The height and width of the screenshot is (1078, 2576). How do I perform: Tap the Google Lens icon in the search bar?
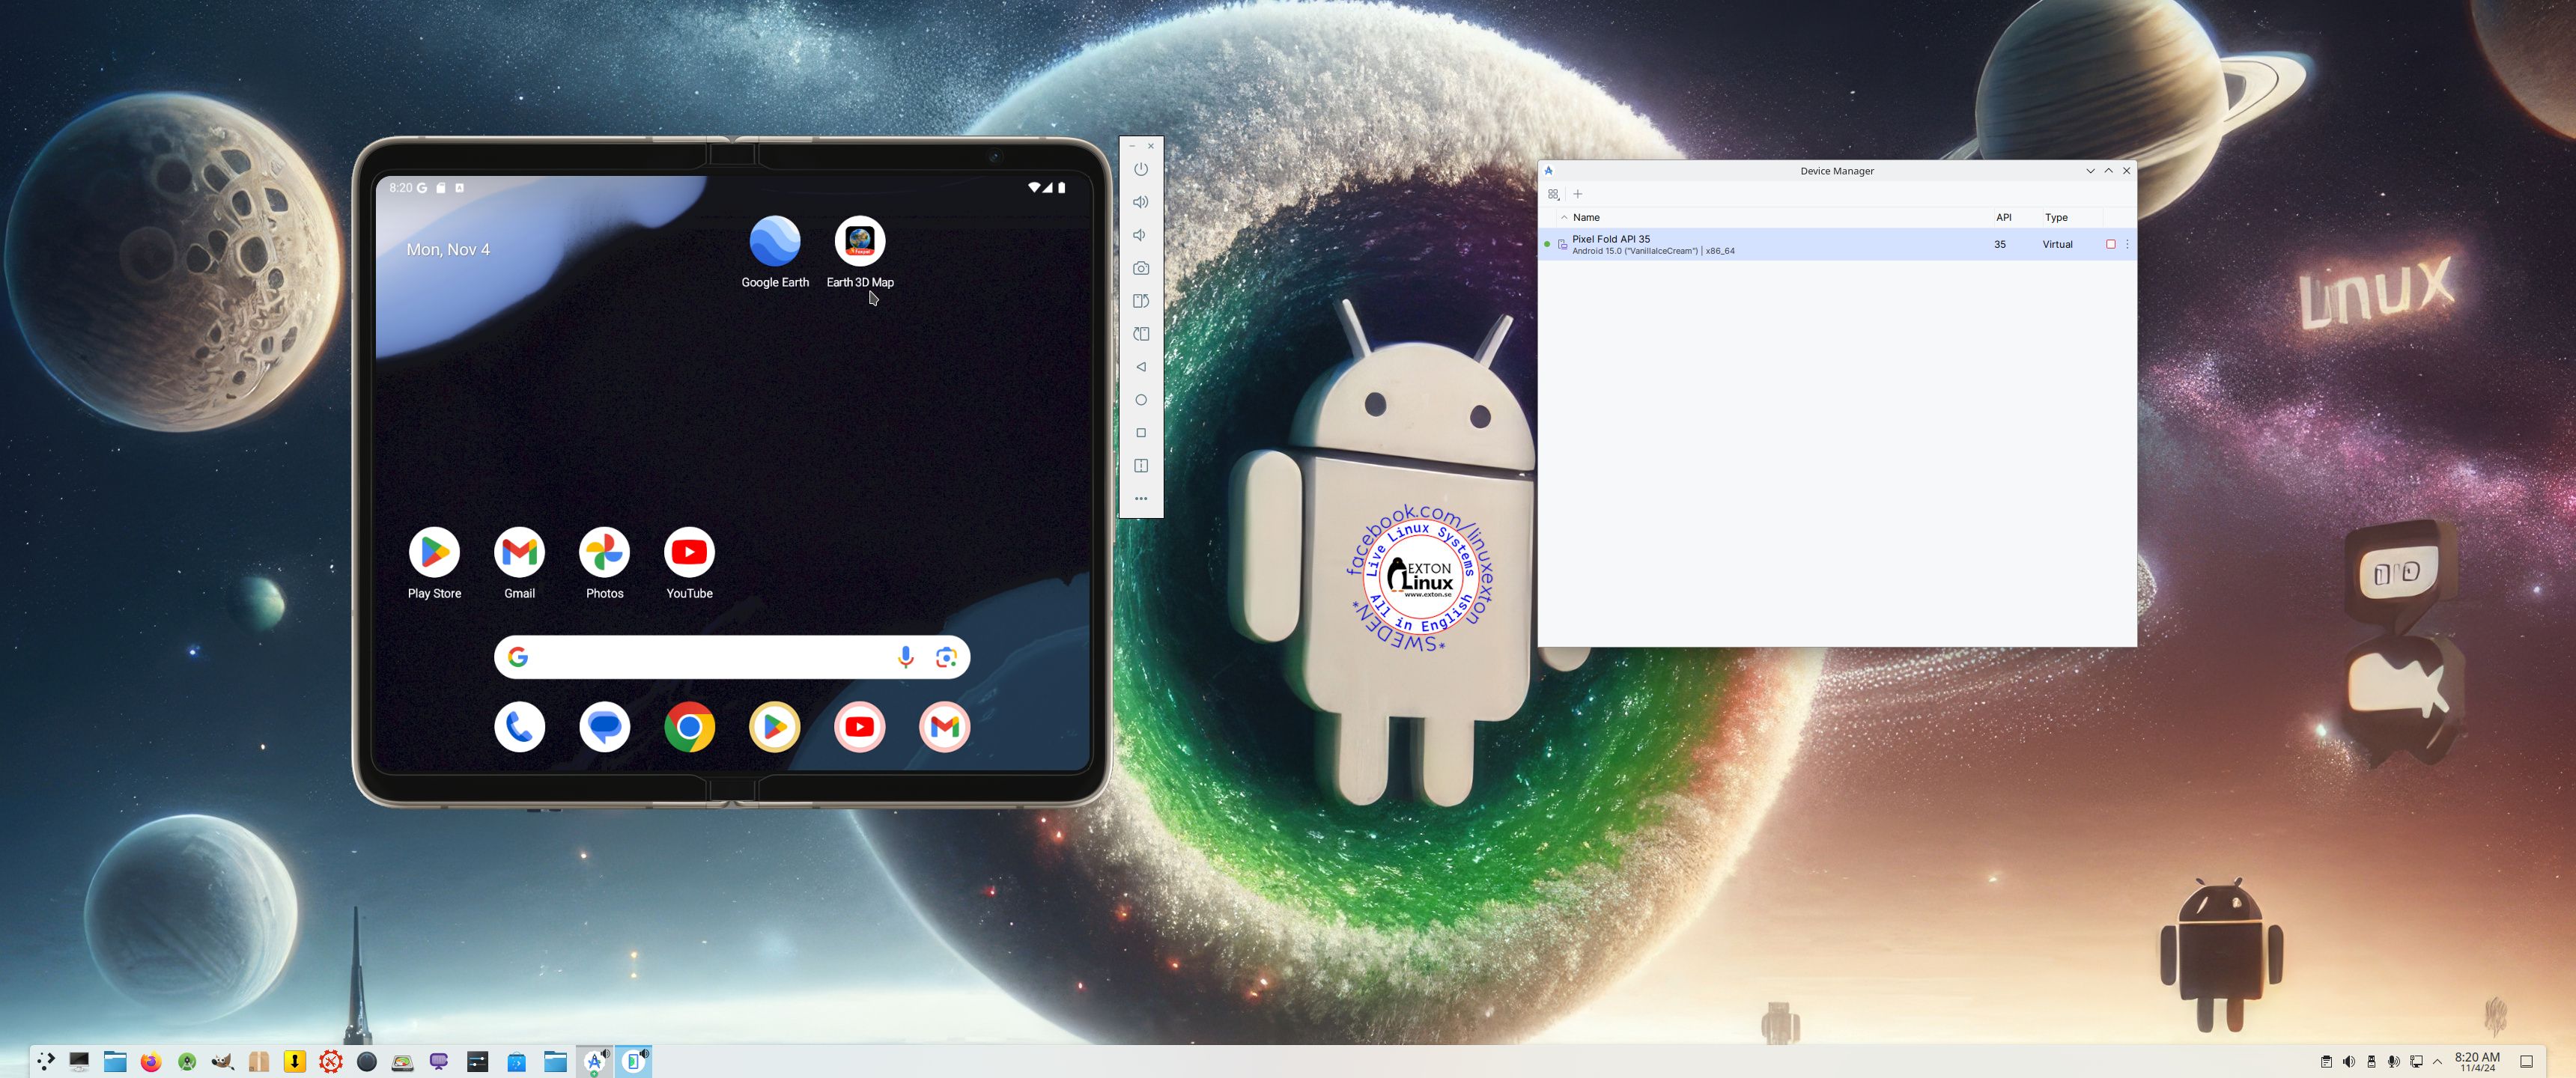click(946, 657)
